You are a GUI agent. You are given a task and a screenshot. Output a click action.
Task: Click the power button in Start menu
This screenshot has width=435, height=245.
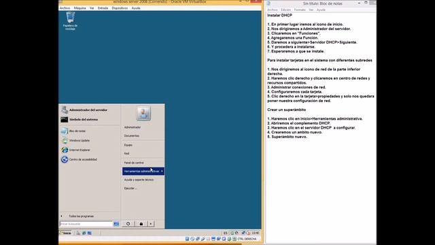128,224
